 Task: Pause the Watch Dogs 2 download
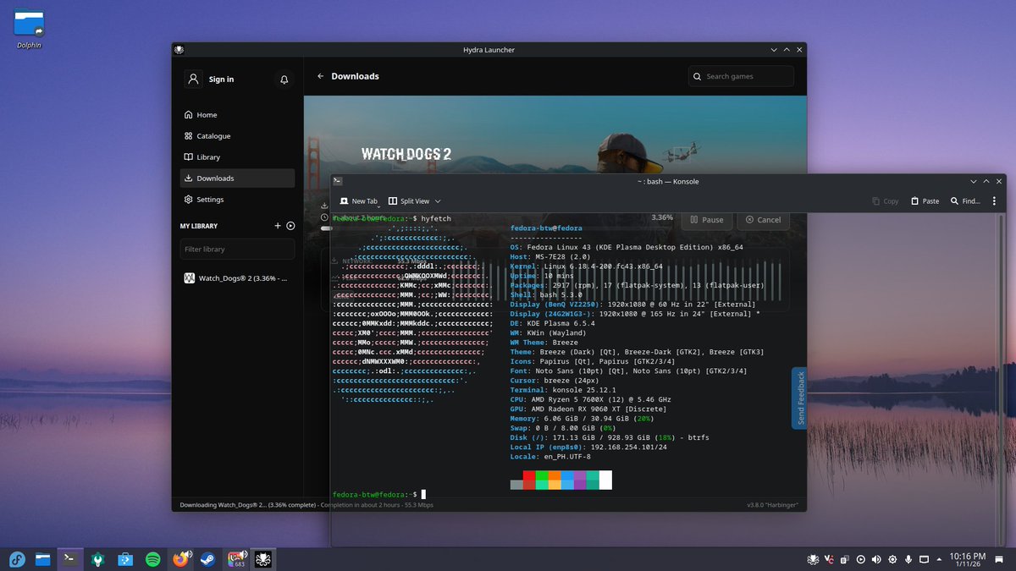(707, 220)
